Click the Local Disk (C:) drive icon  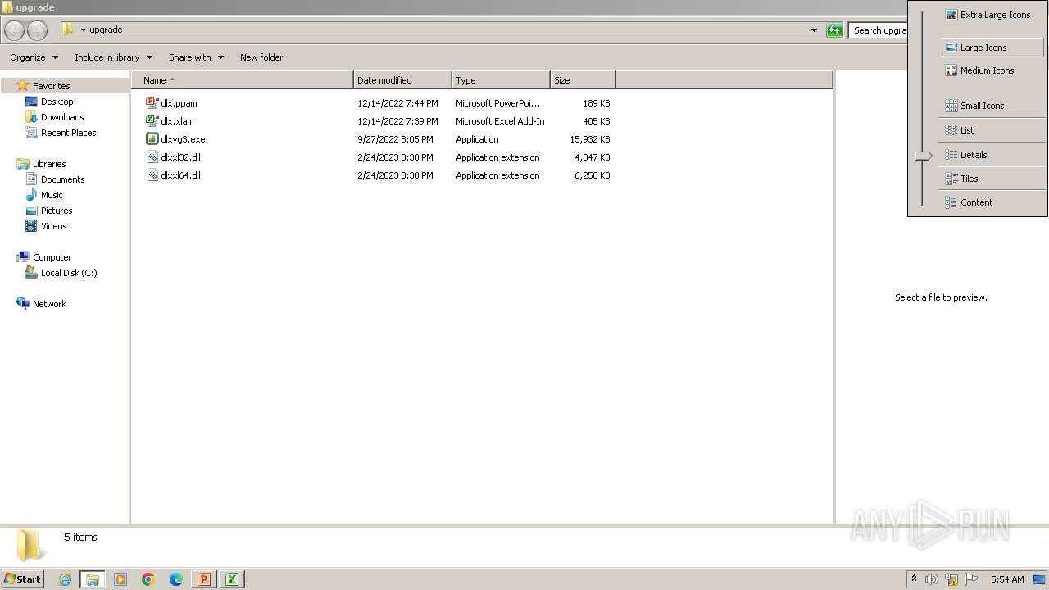coord(31,273)
